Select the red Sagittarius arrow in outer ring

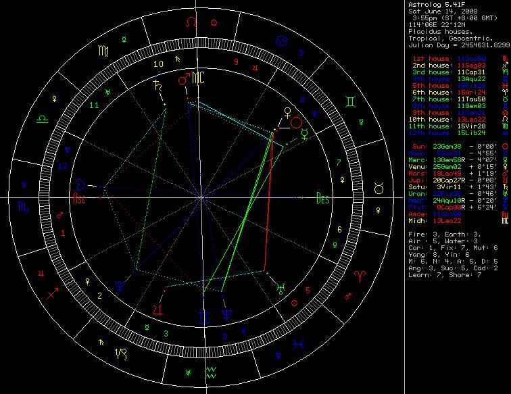coord(51,294)
